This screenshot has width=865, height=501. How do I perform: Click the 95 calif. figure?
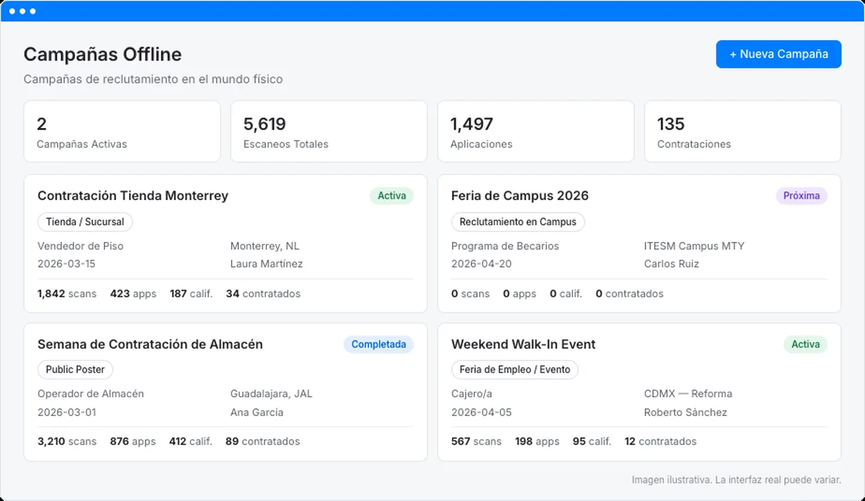click(x=593, y=442)
